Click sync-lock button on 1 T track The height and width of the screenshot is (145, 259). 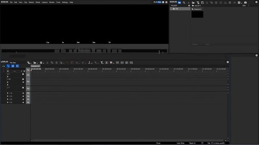(x=28, y=89)
